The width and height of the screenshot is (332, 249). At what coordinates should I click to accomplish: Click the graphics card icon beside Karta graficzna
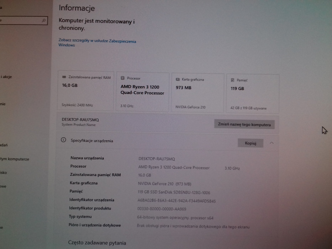coord(178,79)
